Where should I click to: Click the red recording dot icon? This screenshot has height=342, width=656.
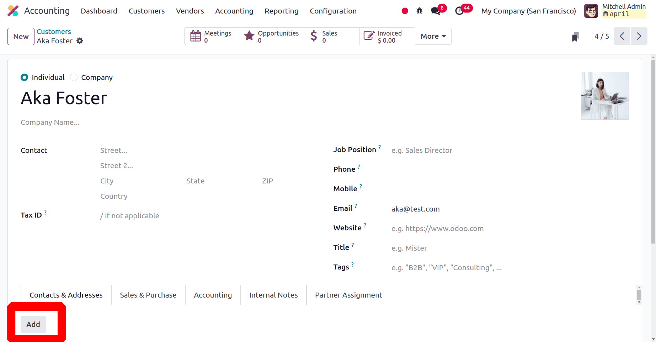pyautogui.click(x=405, y=11)
